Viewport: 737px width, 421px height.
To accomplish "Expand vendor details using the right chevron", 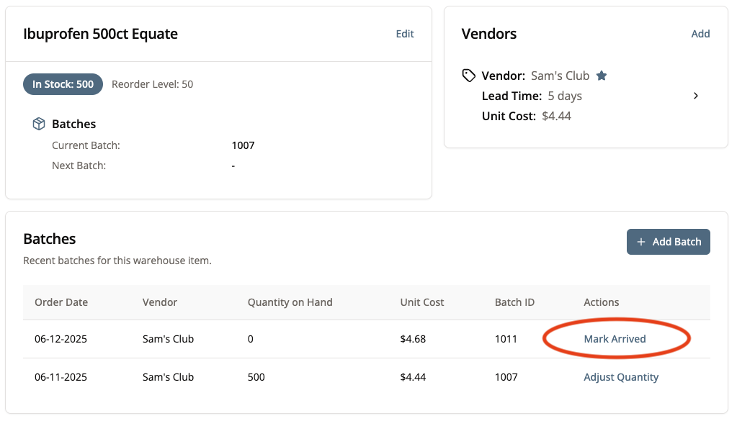I will 695,96.
